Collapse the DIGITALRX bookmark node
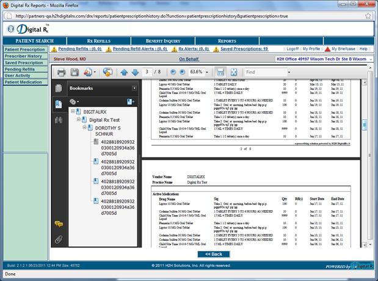The image size is (378, 281). [73, 112]
